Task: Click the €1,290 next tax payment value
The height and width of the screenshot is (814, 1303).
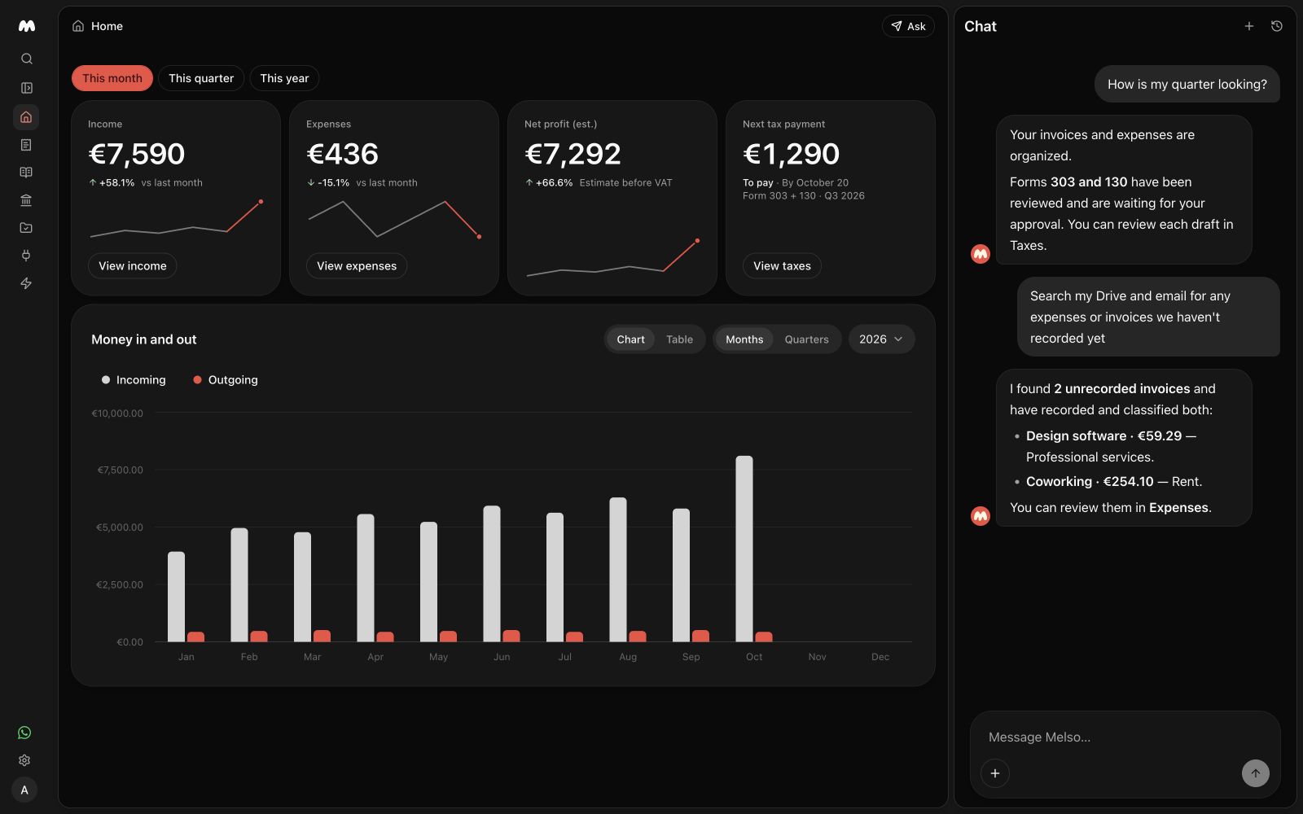Action: (x=791, y=154)
